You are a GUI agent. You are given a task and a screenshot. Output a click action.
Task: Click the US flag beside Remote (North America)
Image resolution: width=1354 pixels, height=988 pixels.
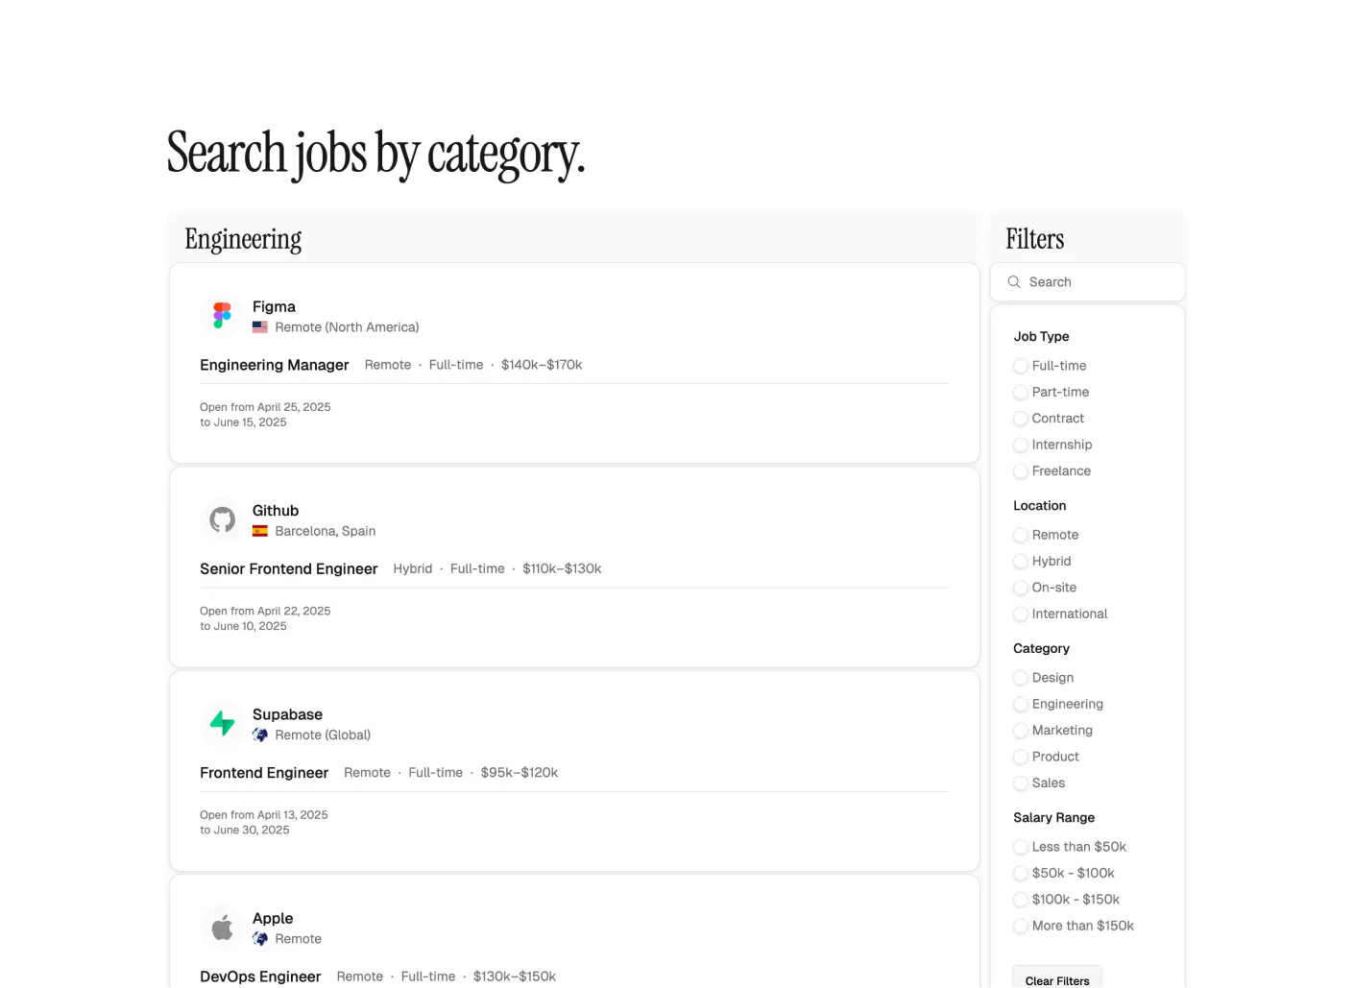[260, 327]
